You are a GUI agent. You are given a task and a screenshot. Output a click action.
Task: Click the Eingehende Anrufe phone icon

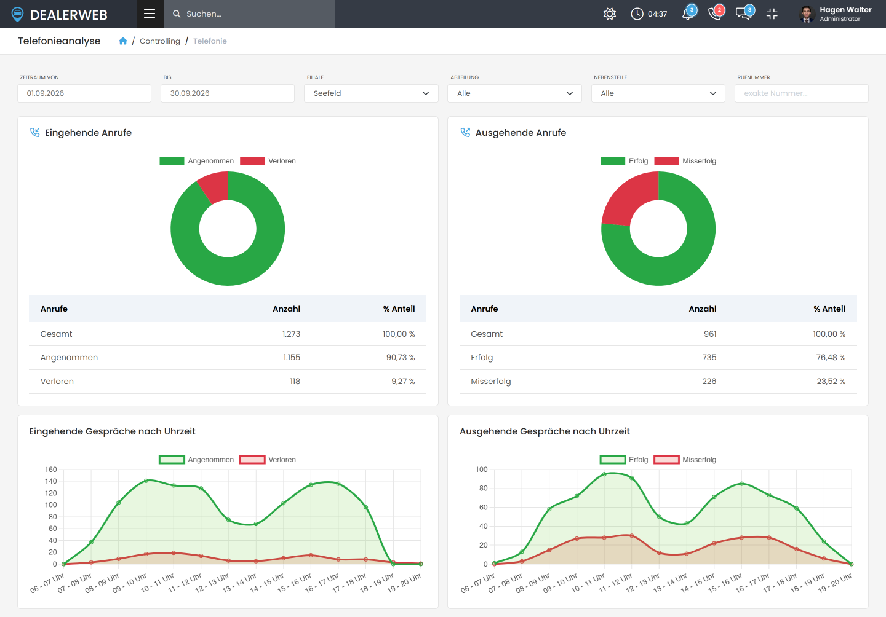coord(35,133)
